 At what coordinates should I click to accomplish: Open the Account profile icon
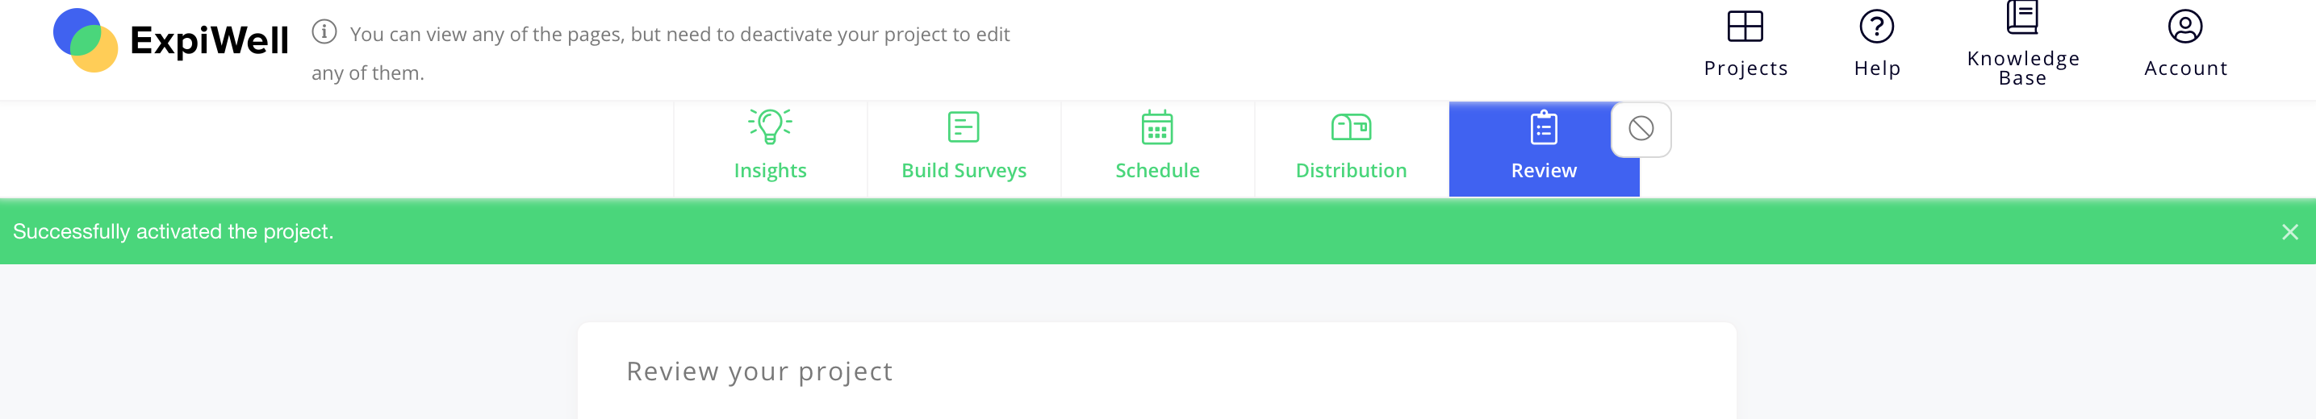[x=2184, y=26]
